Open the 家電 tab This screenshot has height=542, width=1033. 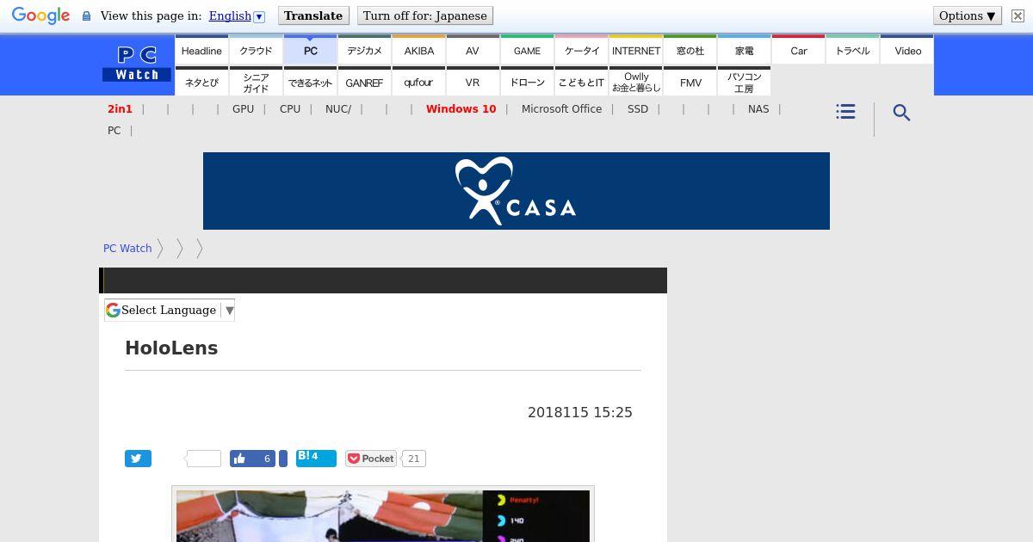point(744,51)
